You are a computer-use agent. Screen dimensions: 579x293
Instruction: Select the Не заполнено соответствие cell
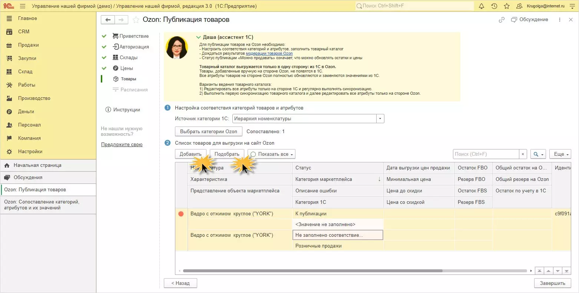click(338, 235)
